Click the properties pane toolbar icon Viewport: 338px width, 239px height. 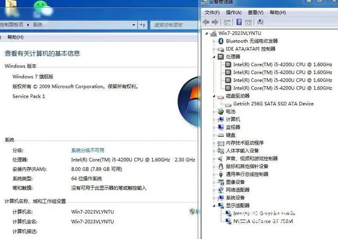(x=248, y=22)
